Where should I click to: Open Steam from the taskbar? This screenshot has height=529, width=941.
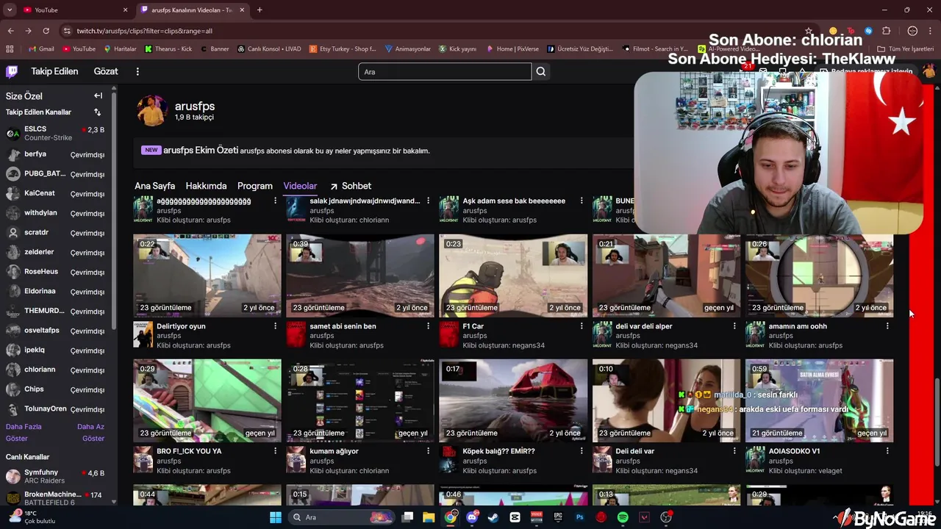pyautogui.click(x=493, y=517)
